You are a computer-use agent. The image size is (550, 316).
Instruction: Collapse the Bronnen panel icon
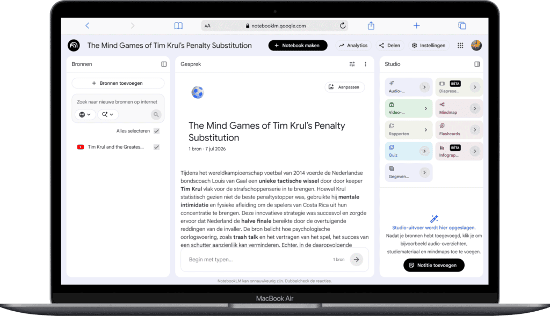164,64
